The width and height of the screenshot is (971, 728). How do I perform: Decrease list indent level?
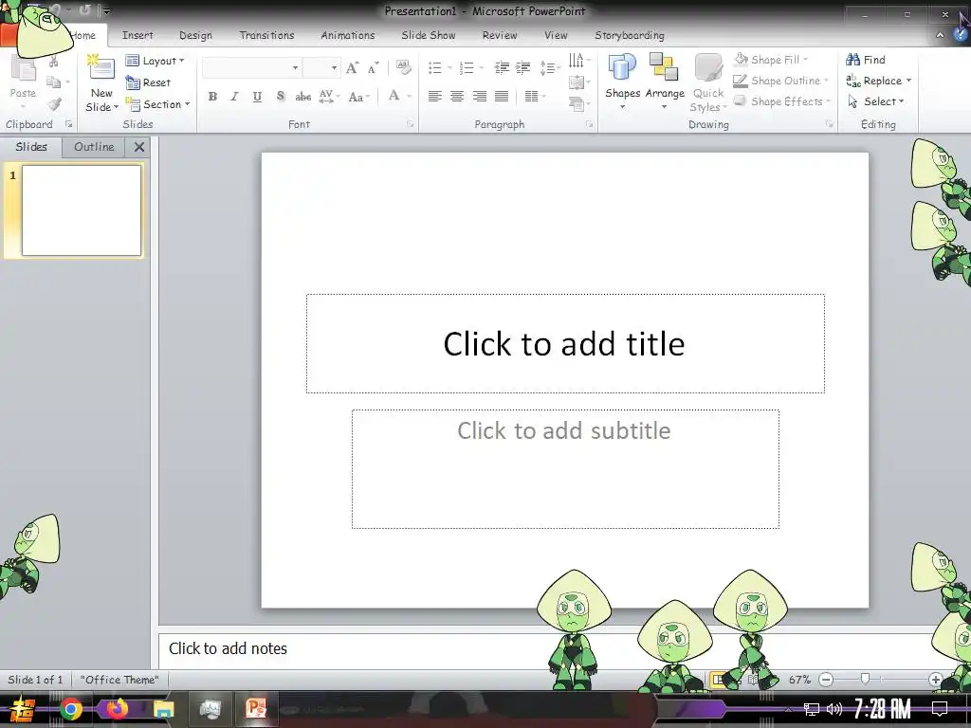click(502, 68)
